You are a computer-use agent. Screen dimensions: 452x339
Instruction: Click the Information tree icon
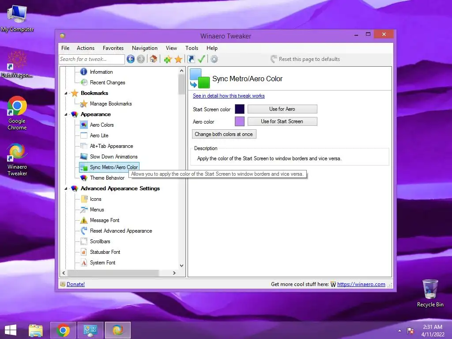point(84,72)
